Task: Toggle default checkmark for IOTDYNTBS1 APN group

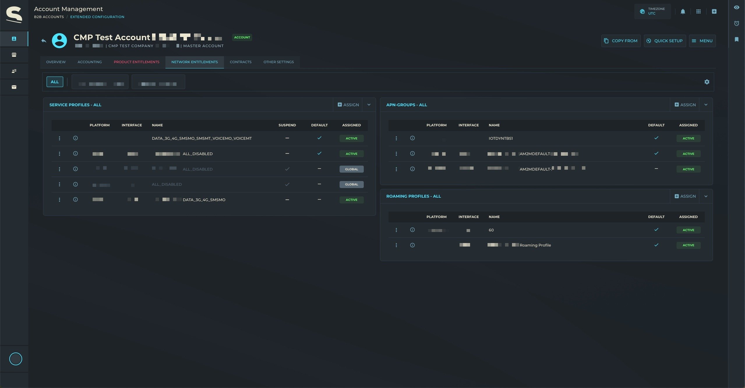Action: pos(656,138)
